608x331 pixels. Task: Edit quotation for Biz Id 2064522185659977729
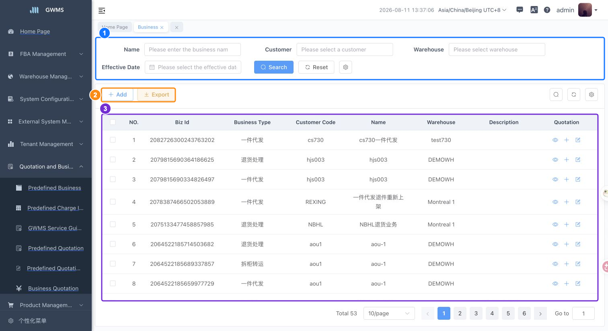pyautogui.click(x=578, y=284)
